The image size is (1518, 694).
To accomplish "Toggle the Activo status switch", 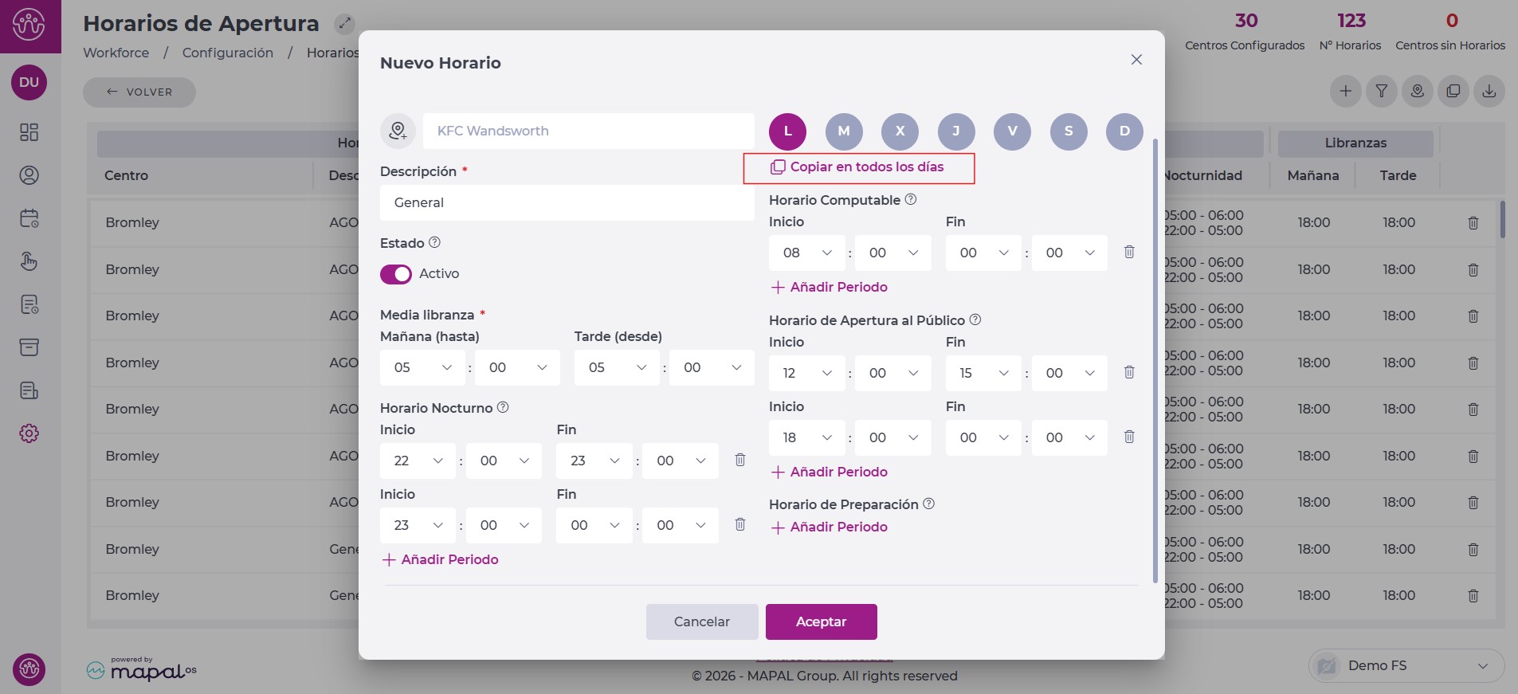I will point(396,274).
